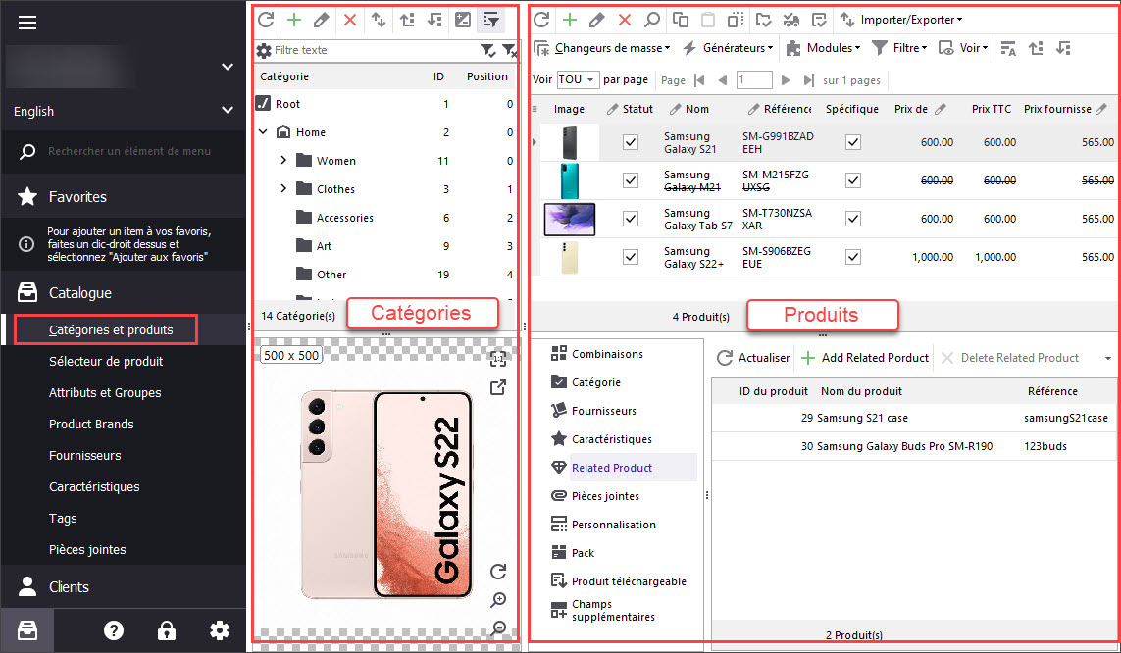Open Changeurs de masse dropdown

602,49
